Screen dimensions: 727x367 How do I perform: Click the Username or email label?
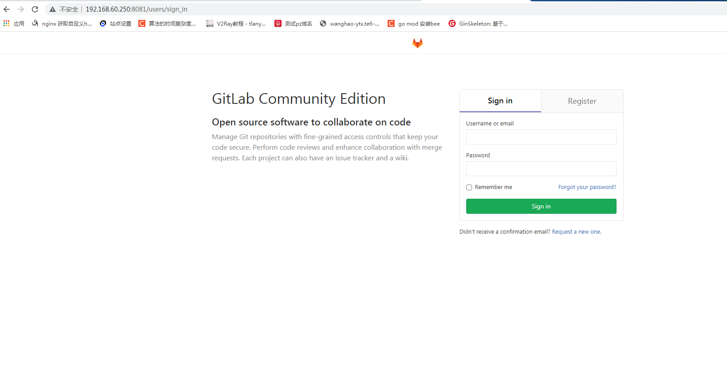[490, 124]
